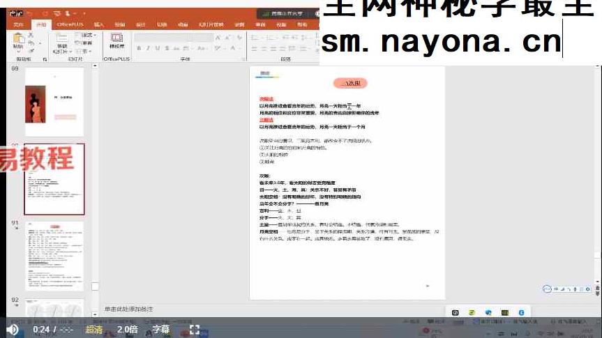602x338 pixels.
Task: Open the File (文件) tab
Action: coord(18,24)
